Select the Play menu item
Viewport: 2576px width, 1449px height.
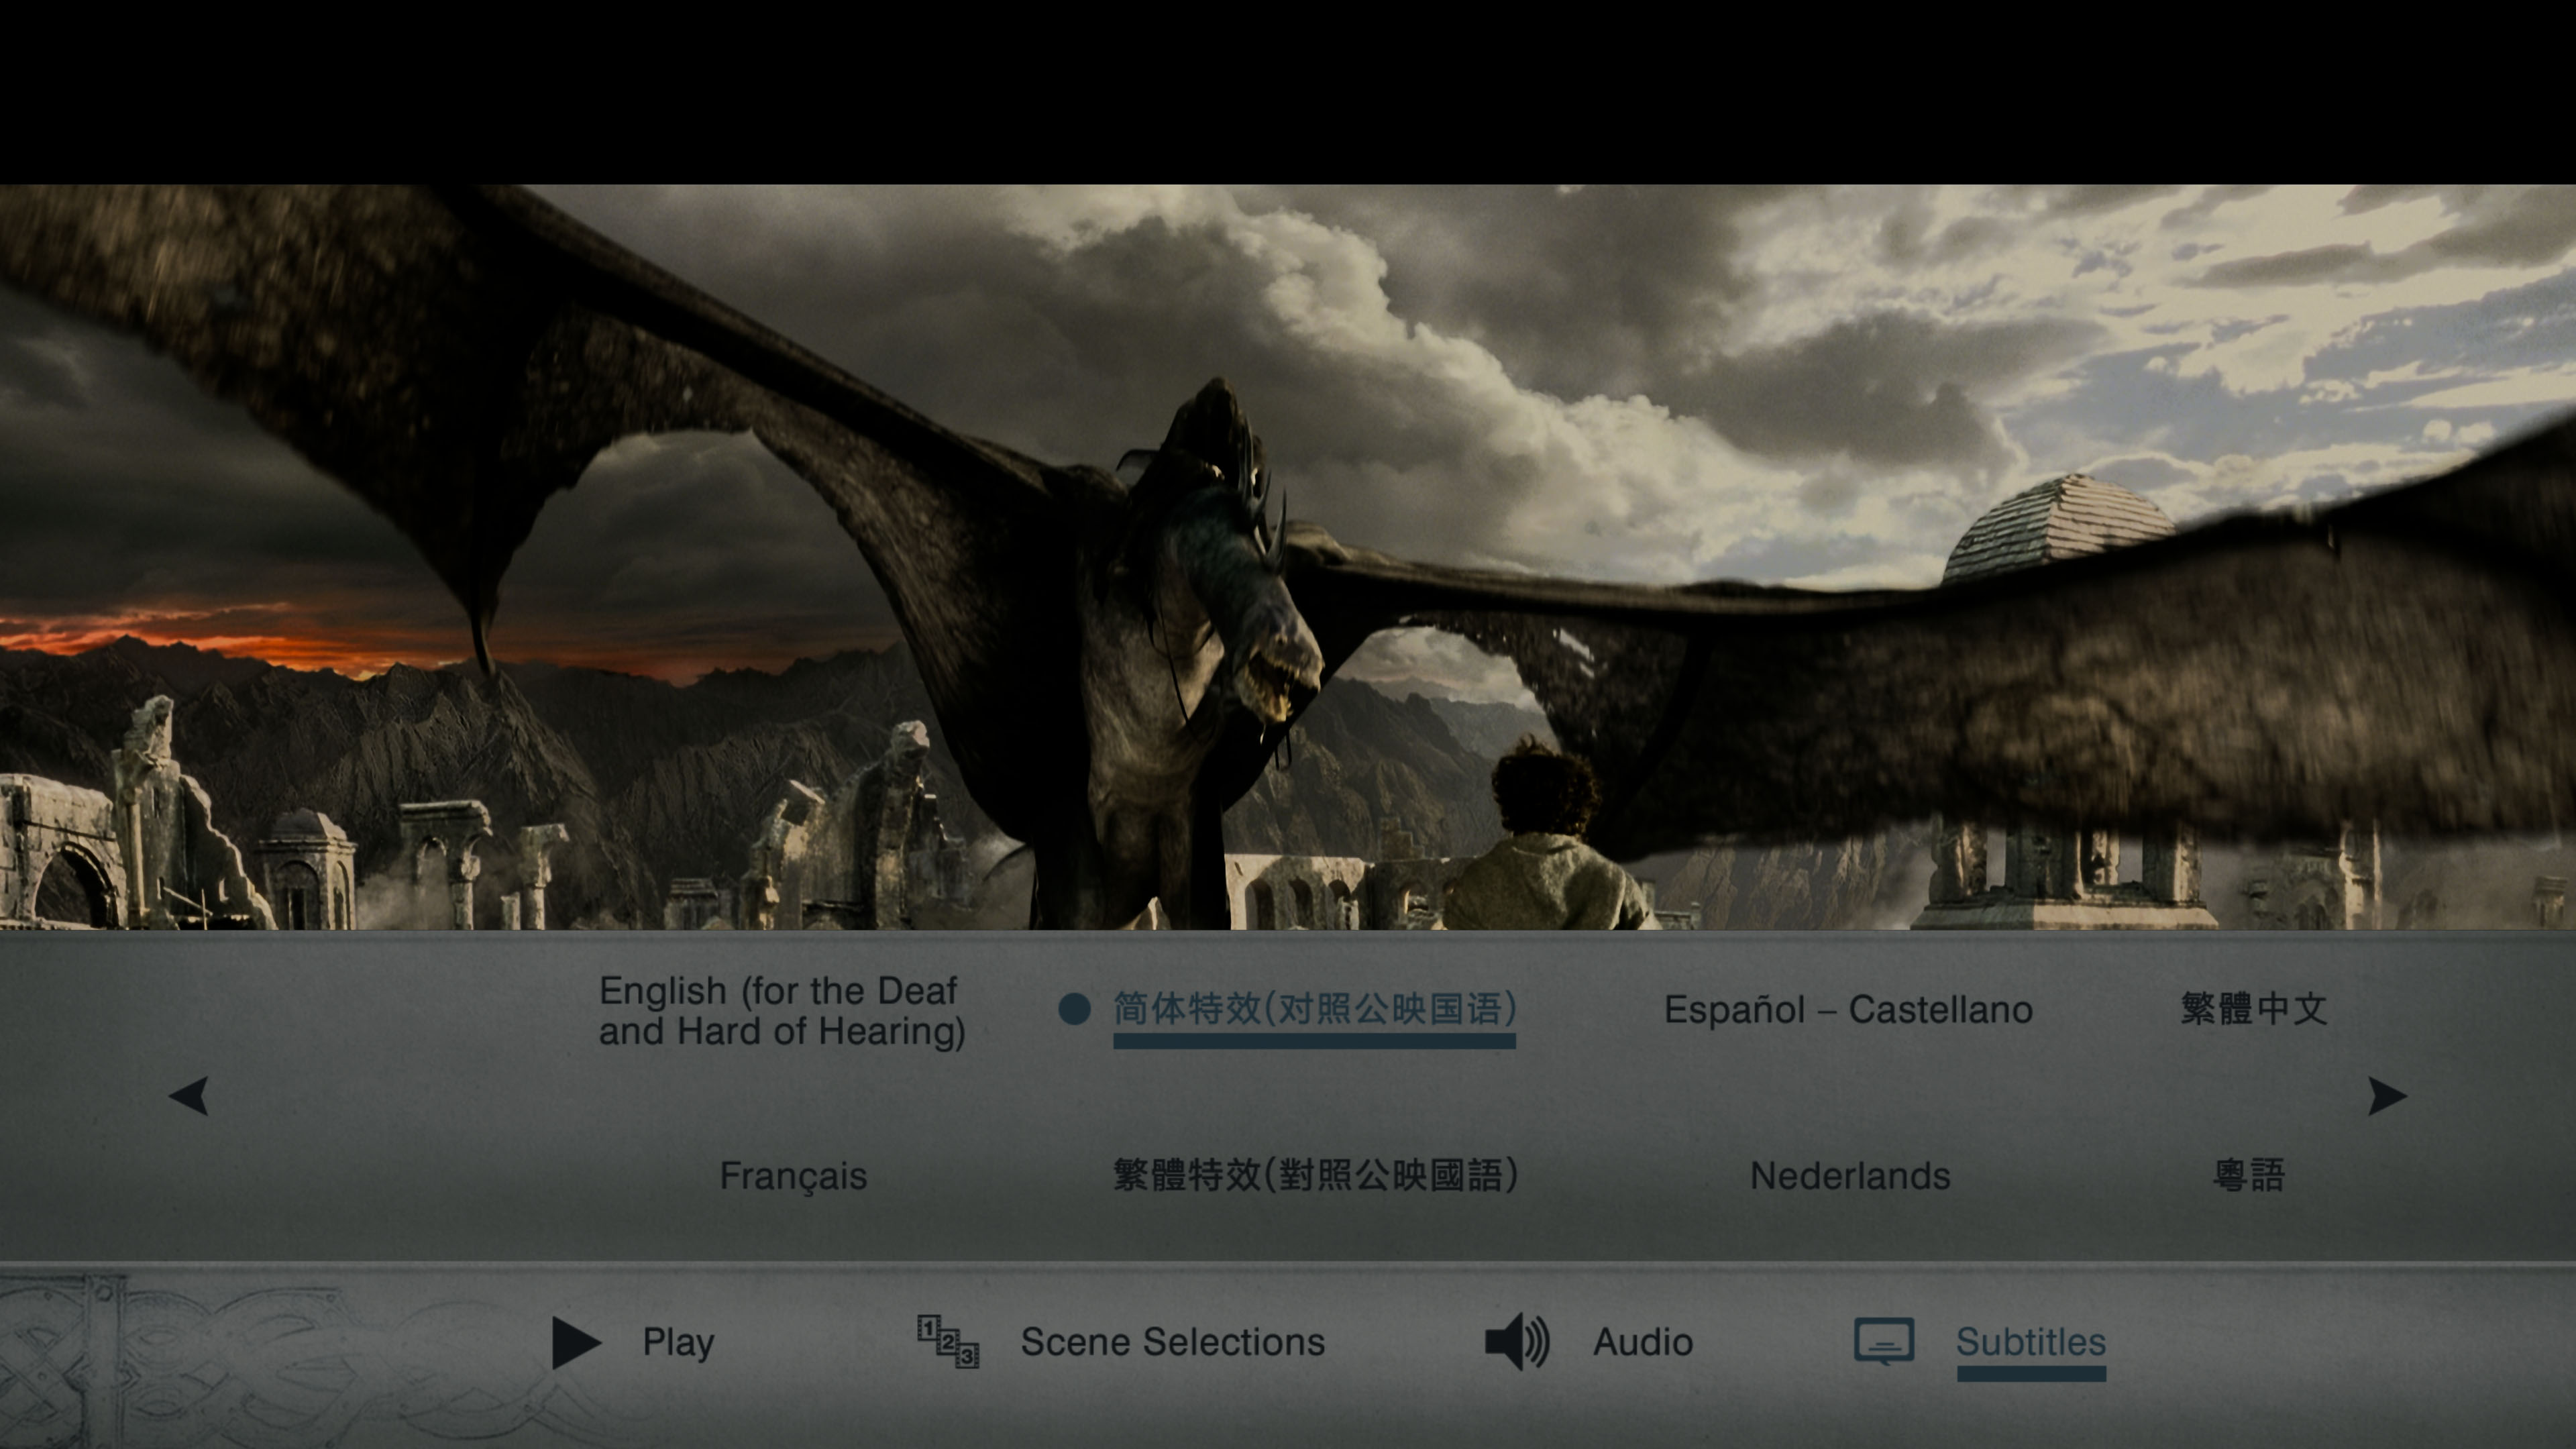click(x=678, y=1342)
